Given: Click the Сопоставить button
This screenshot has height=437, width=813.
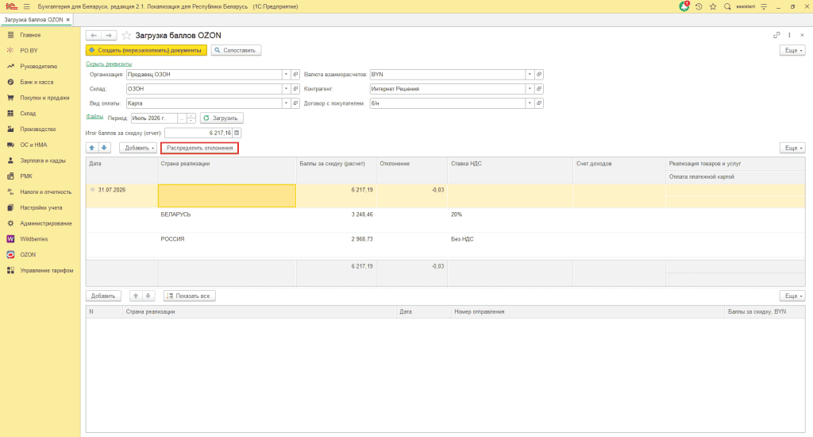Looking at the screenshot, I should point(236,50).
